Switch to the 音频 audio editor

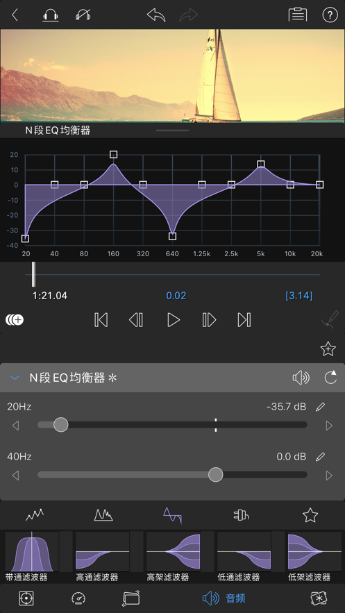[x=224, y=598]
